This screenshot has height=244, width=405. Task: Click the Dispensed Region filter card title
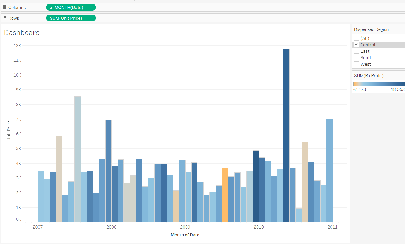371,29
